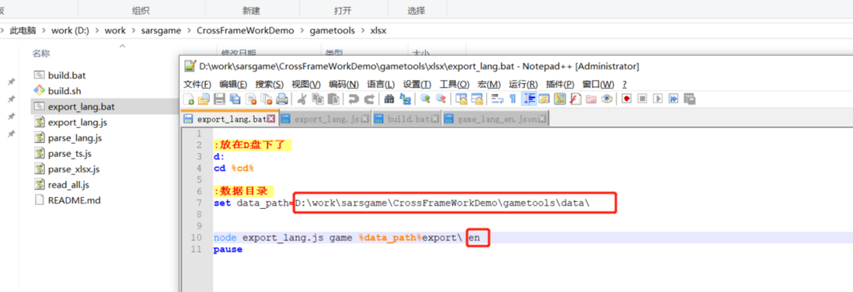Toggle show all characters pilcrow icon
The height and width of the screenshot is (292, 853).
tap(513, 99)
